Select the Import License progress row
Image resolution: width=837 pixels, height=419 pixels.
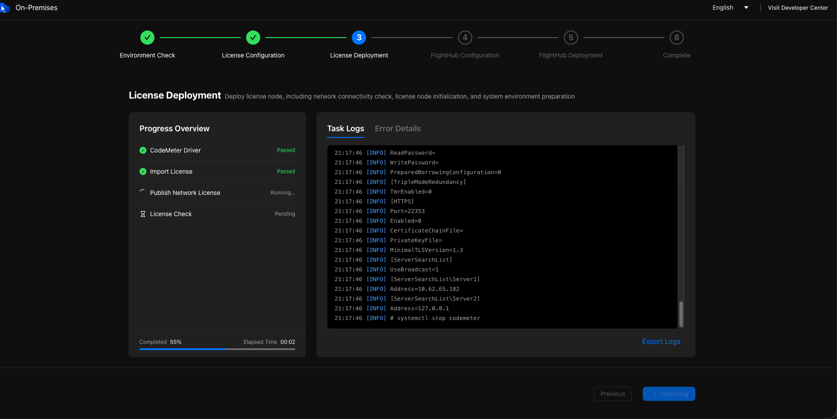tap(217, 171)
